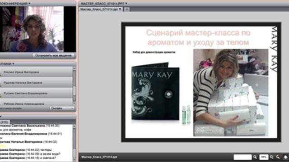Click chat message 'а зачем вода?'
Viewport: 289px width, 162px height.
click(x=30, y=154)
